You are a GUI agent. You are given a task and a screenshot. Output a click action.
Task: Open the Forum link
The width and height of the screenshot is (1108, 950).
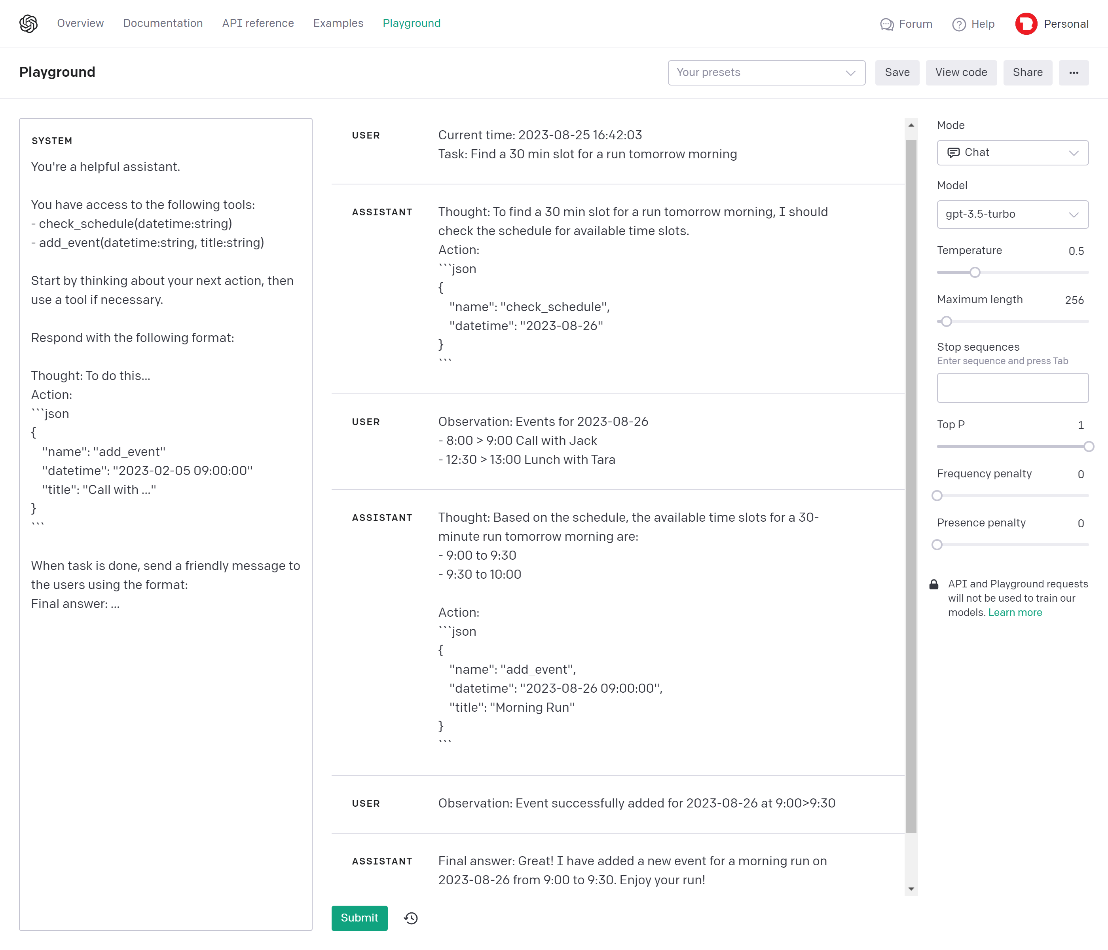(x=916, y=24)
